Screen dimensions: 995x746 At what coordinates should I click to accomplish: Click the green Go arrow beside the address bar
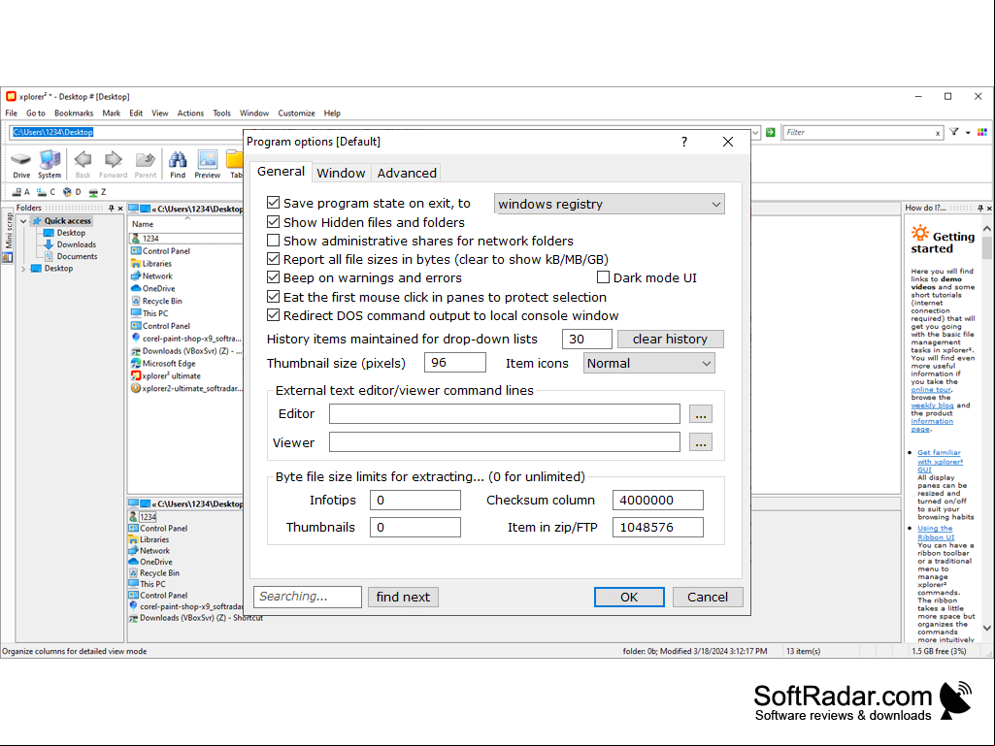771,132
